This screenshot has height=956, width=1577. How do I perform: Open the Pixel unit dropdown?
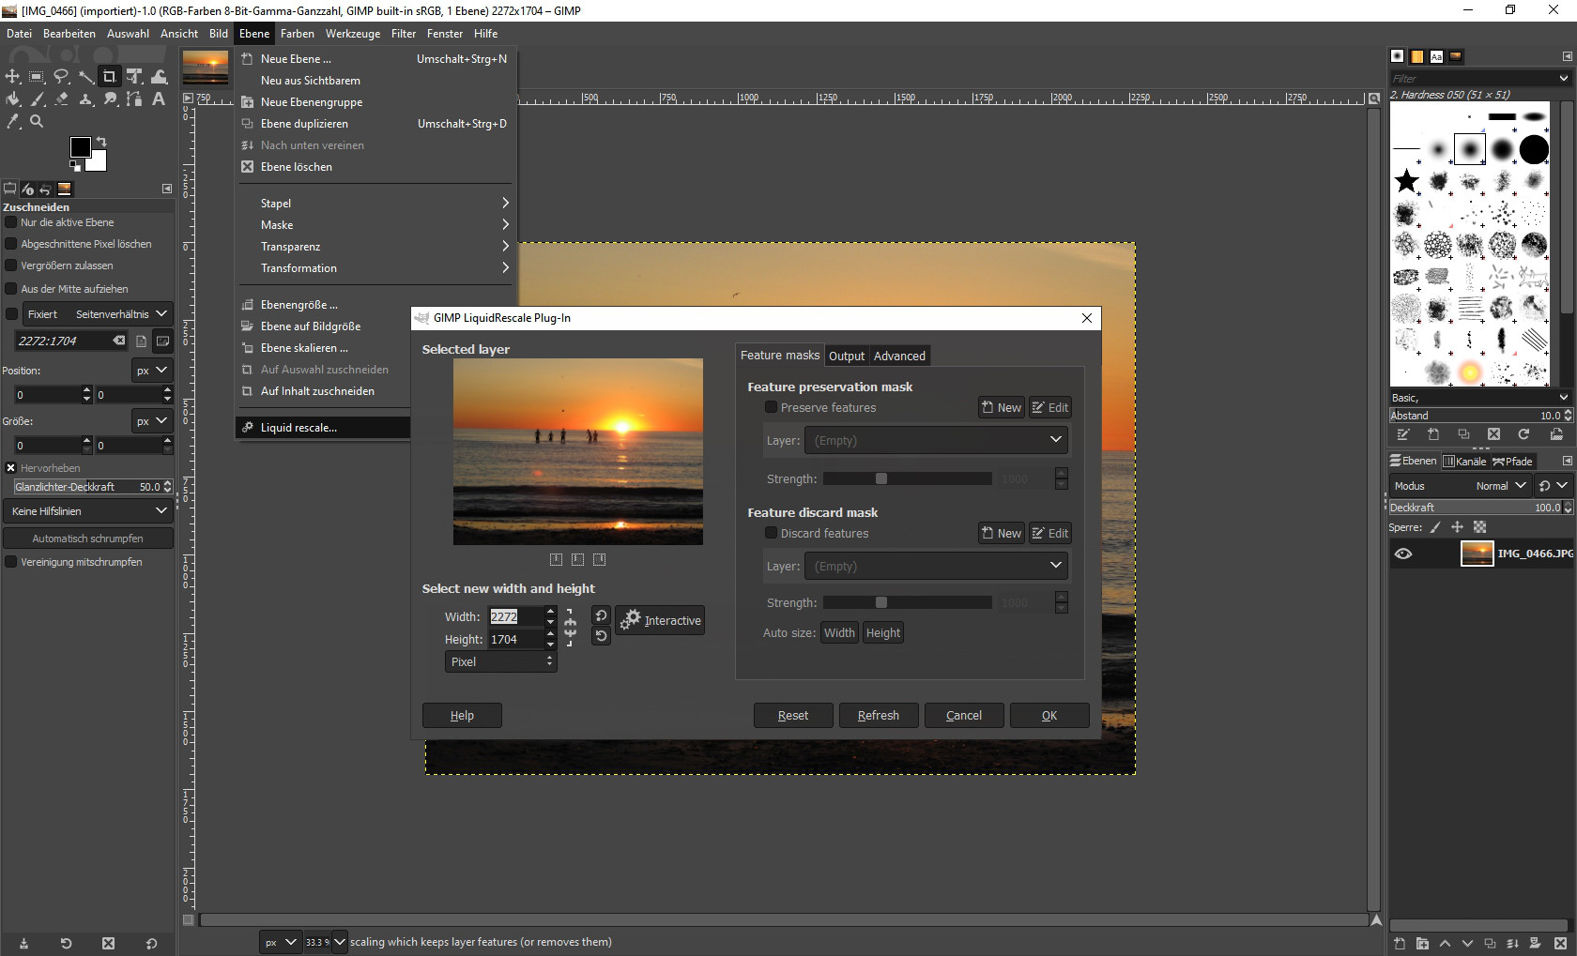[x=500, y=661]
